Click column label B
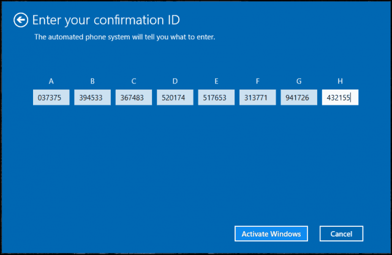This screenshot has height=255, width=392. click(x=92, y=81)
